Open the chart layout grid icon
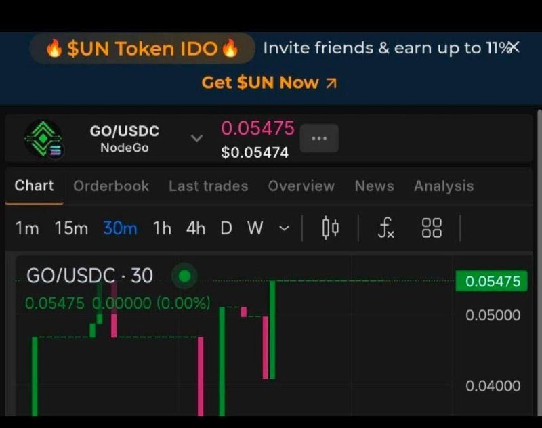The height and width of the screenshot is (428, 542). pyautogui.click(x=432, y=228)
